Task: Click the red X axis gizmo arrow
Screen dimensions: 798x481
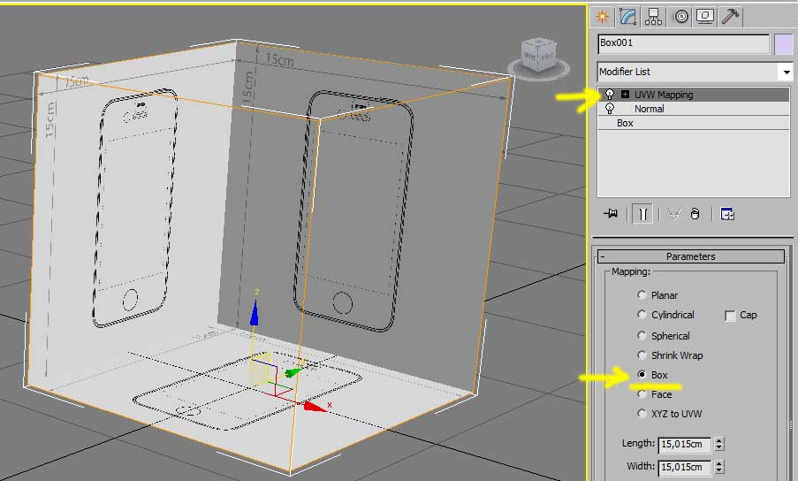Action: point(314,406)
